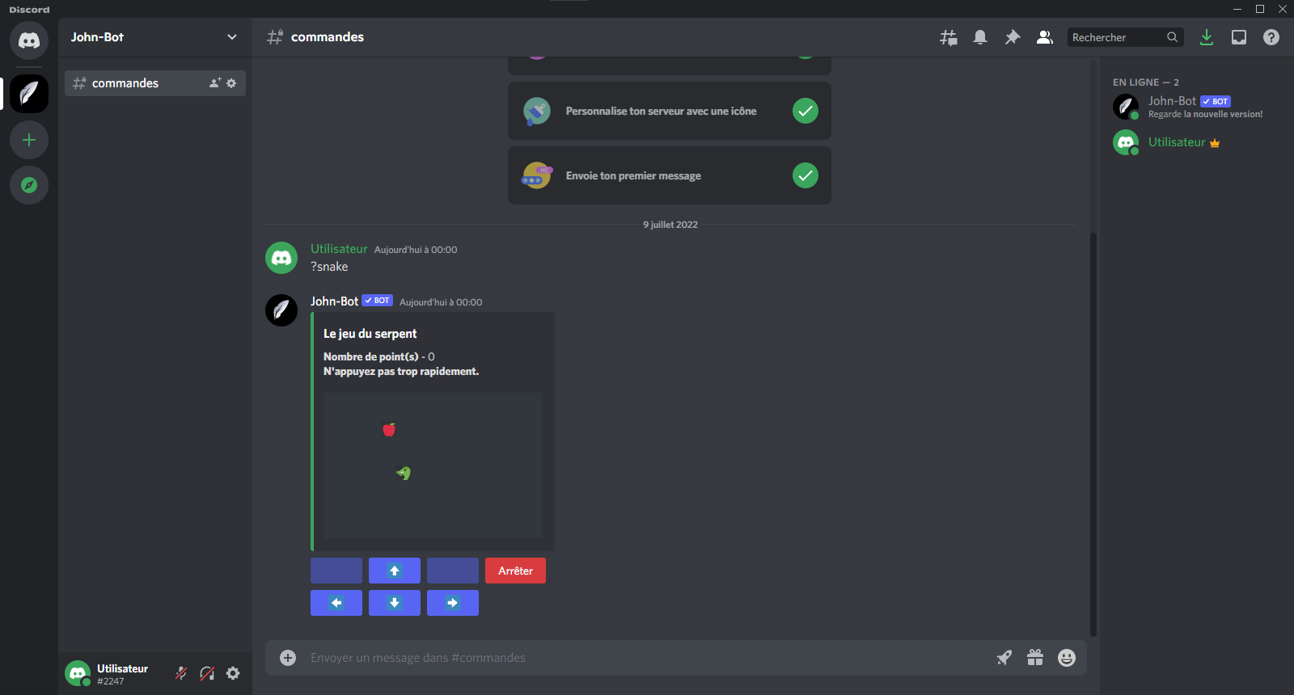Image resolution: width=1294 pixels, height=695 pixels.
Task: Toggle microphone mute
Action: 181,673
